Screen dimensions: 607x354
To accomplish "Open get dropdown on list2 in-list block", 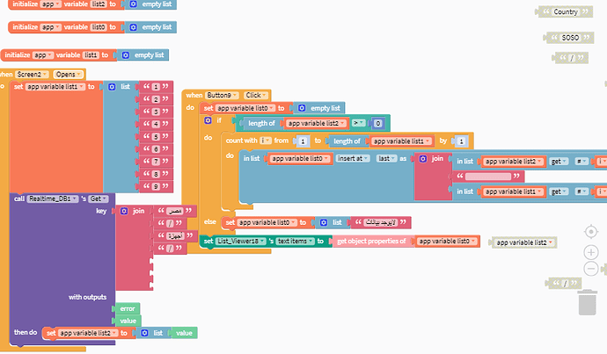I will [x=559, y=162].
